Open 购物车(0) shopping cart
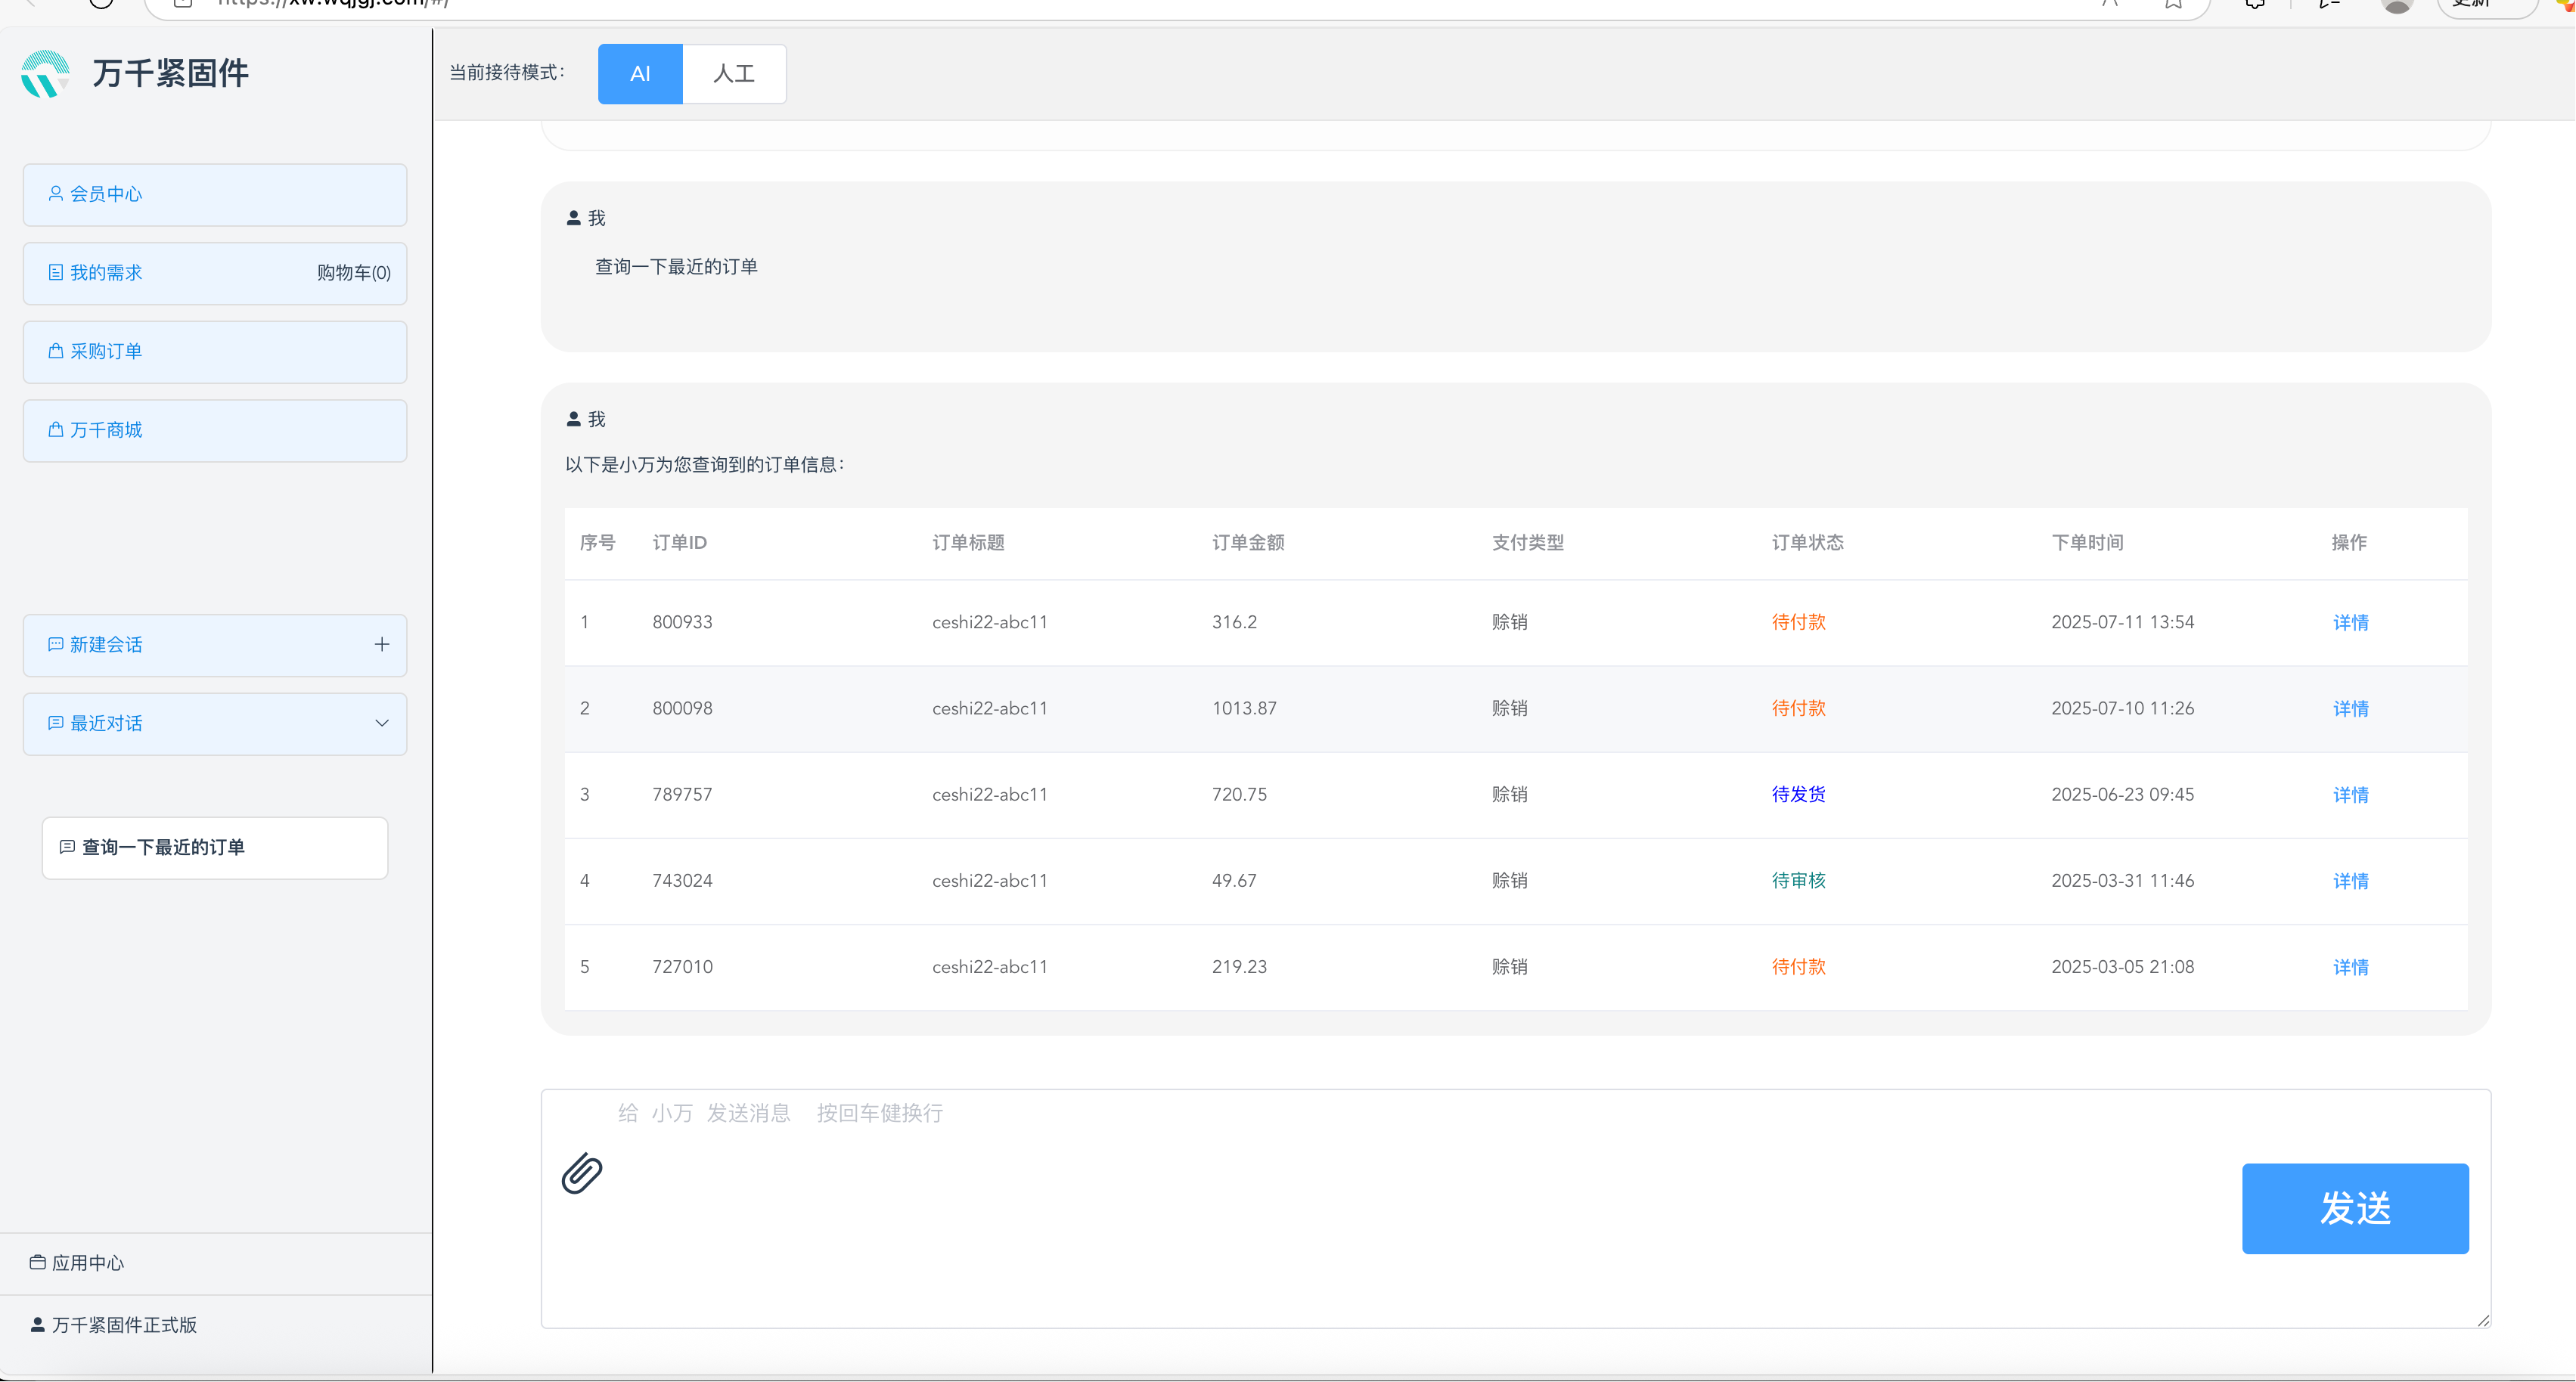This screenshot has height=1382, width=2576. pyautogui.click(x=354, y=273)
